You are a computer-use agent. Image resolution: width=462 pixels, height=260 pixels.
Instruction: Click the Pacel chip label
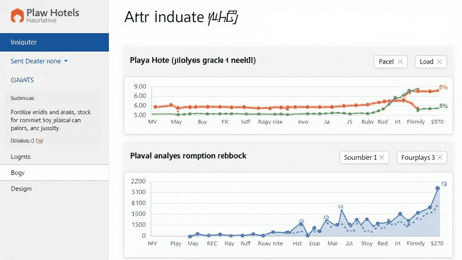click(x=386, y=62)
